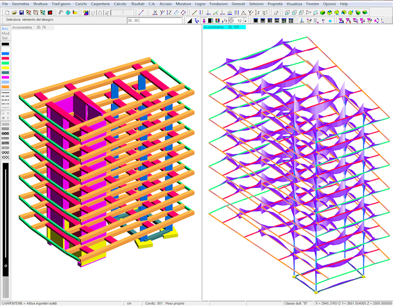
Task: Open the Risultati menu
Action: click(138, 3)
